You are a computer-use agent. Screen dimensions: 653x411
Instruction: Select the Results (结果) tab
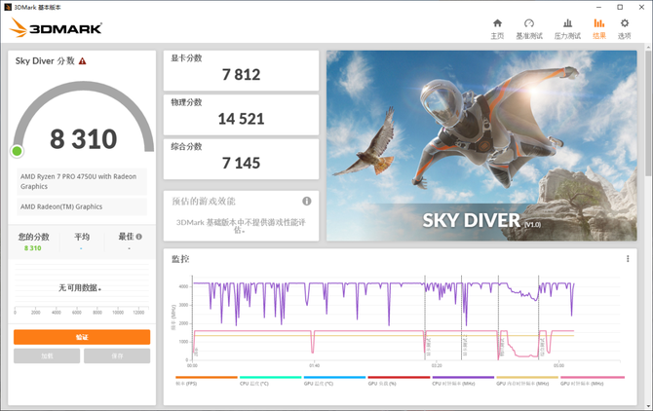[x=598, y=29]
